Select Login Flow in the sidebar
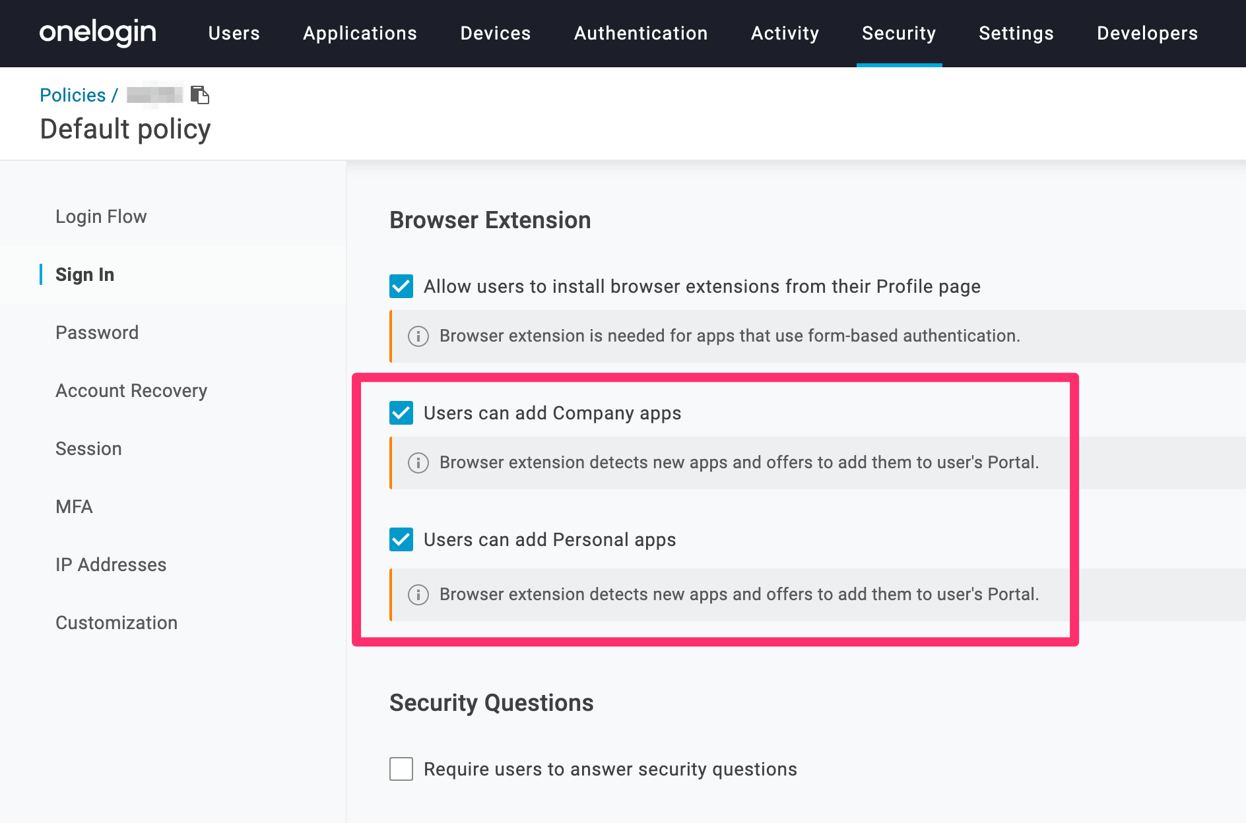 [x=101, y=216]
